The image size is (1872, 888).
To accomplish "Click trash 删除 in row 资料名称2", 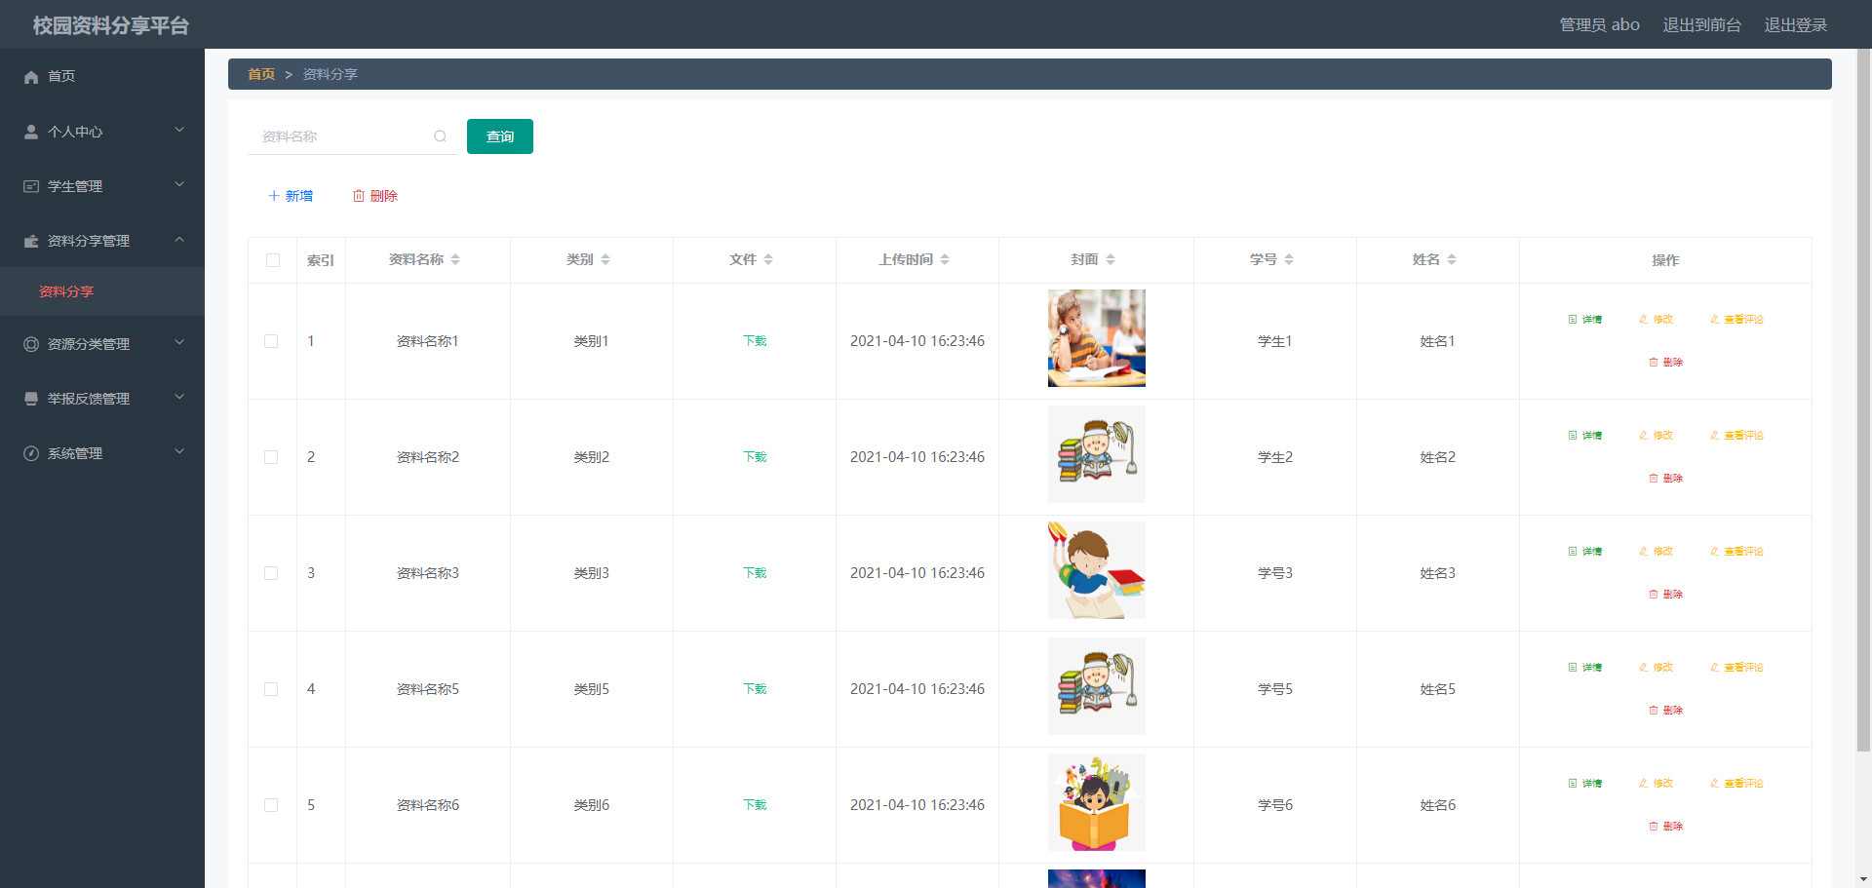I will 1665,479.
